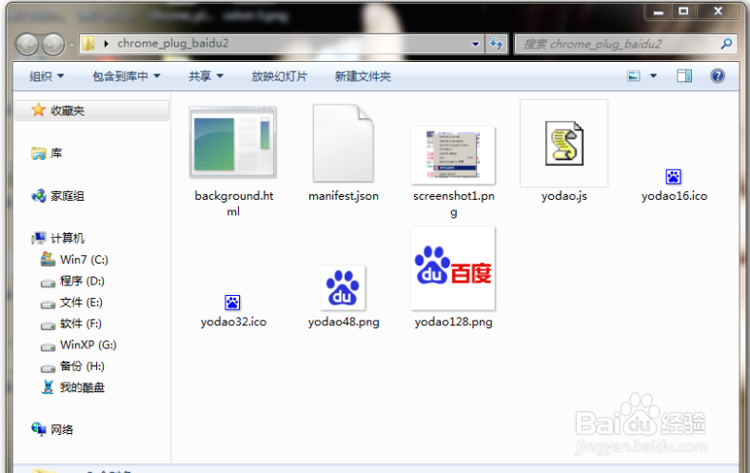Click the change view icon button

coord(634,75)
